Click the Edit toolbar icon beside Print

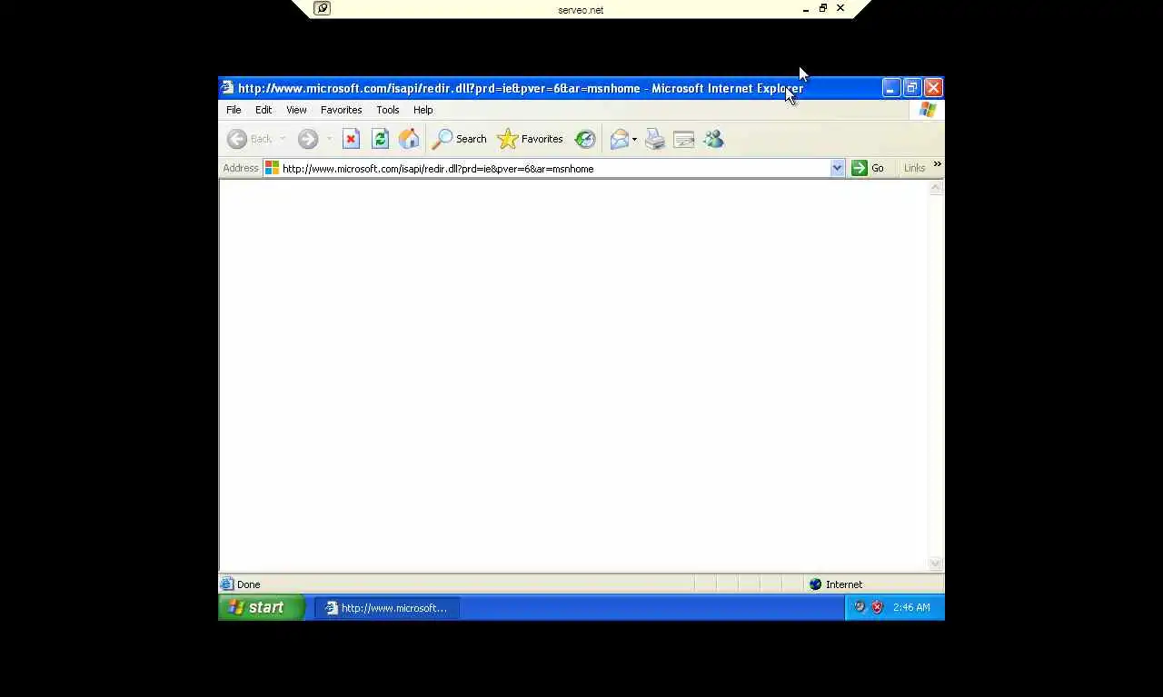(x=684, y=139)
